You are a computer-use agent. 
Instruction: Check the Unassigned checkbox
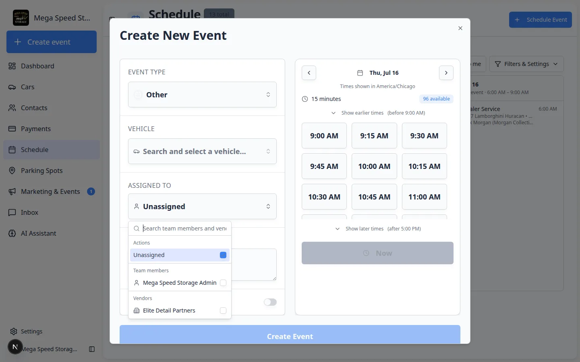coord(223,255)
